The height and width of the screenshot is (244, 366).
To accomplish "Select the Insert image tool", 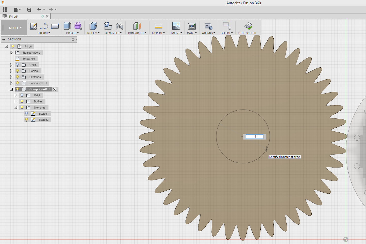I will coord(176,26).
